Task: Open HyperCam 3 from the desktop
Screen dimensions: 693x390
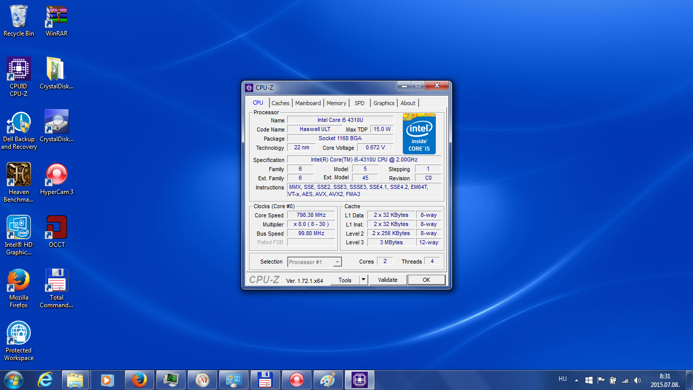Action: [x=56, y=175]
